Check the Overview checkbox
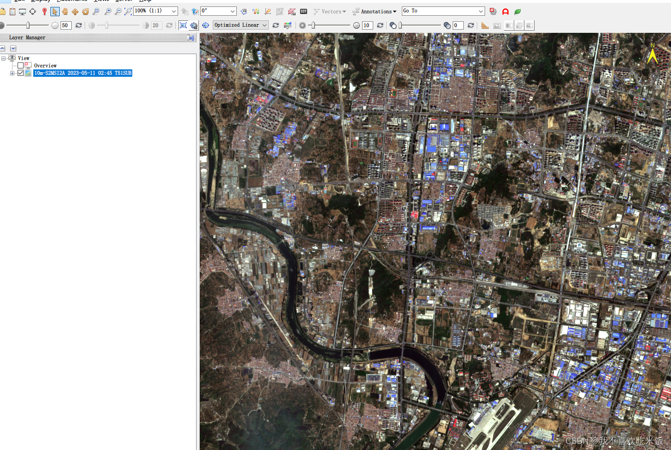 (20, 66)
